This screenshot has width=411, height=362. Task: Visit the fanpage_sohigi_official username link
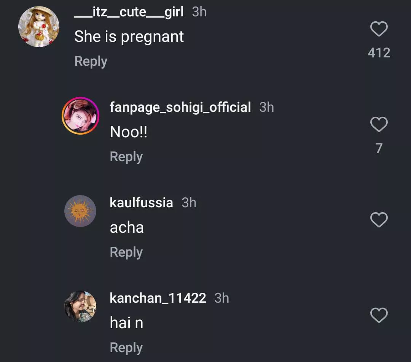click(x=180, y=108)
